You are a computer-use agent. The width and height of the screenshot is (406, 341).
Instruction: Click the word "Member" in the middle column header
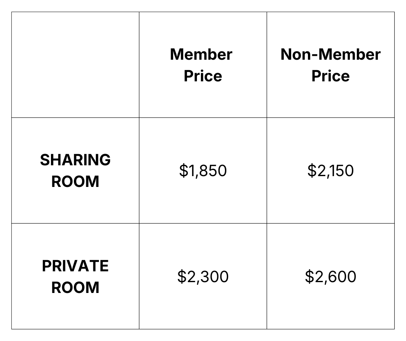(201, 55)
